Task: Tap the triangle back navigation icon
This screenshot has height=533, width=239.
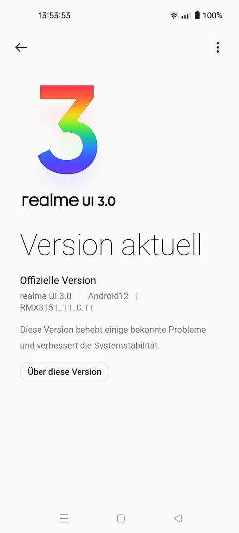Action: [177, 518]
